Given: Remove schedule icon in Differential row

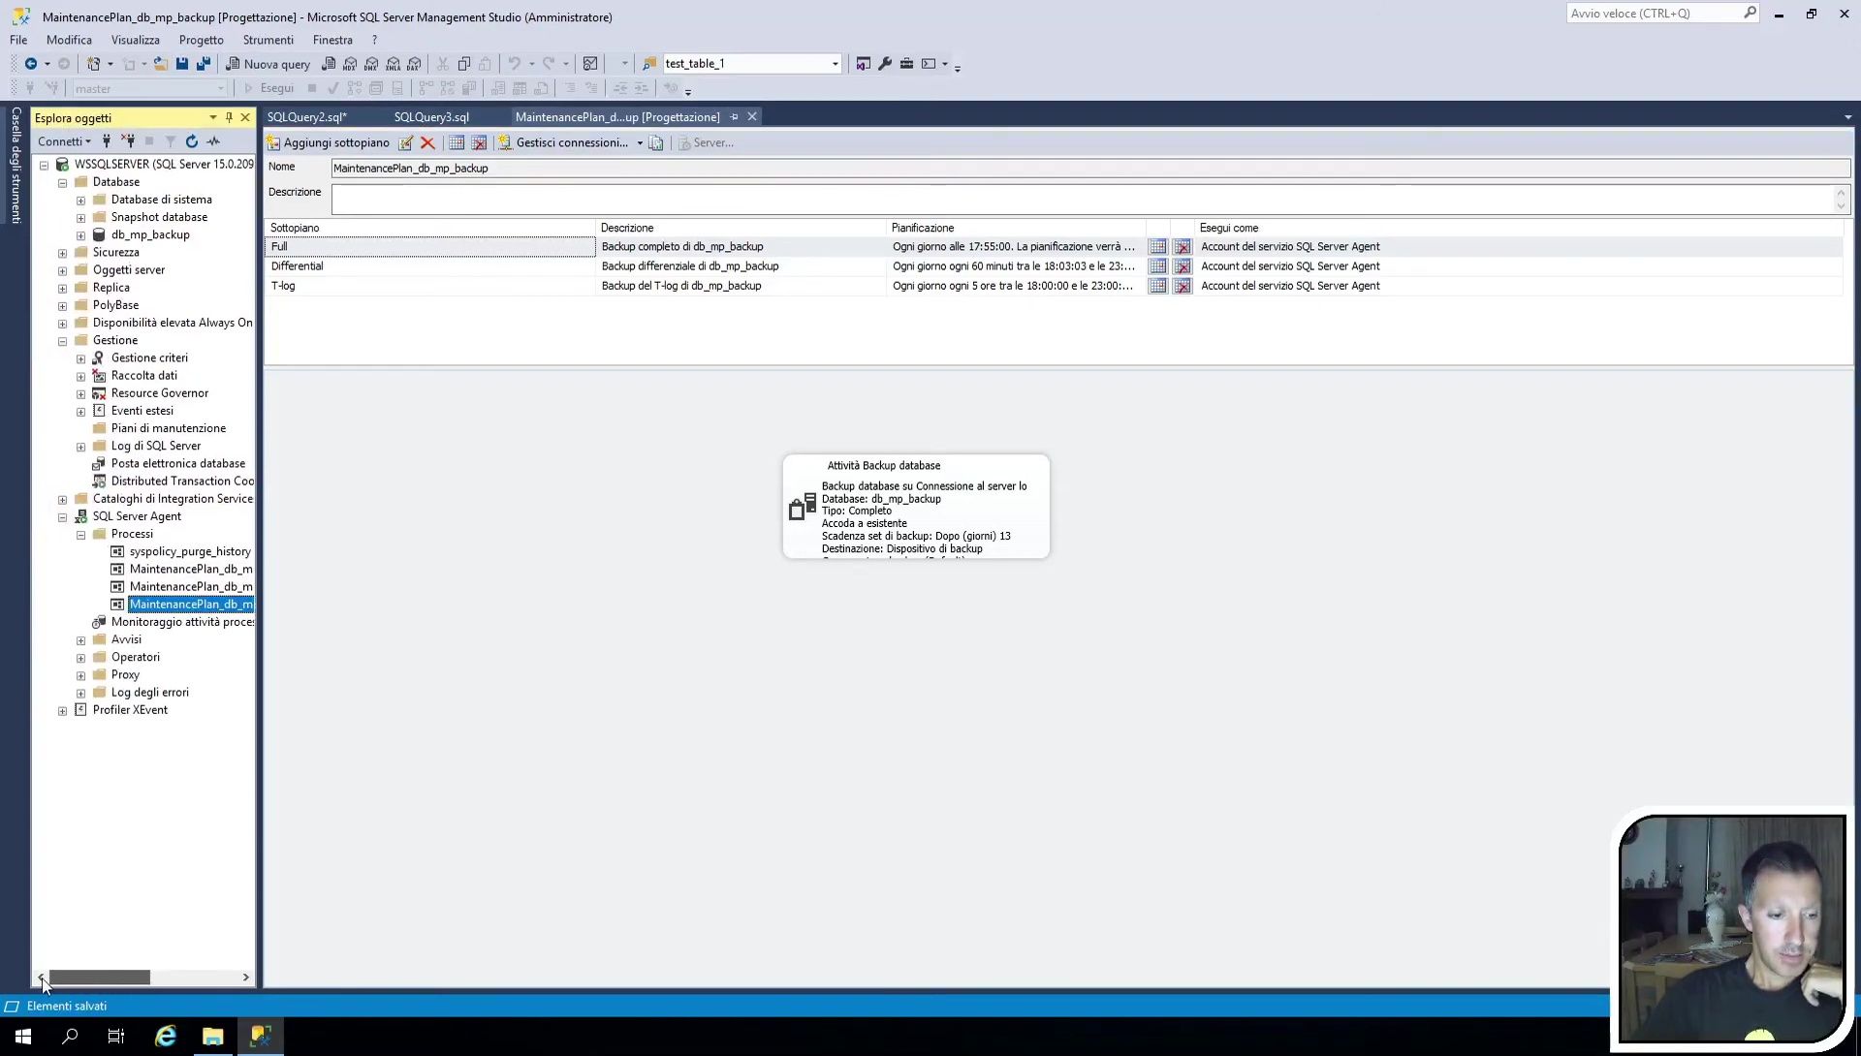Looking at the screenshot, I should point(1183,266).
